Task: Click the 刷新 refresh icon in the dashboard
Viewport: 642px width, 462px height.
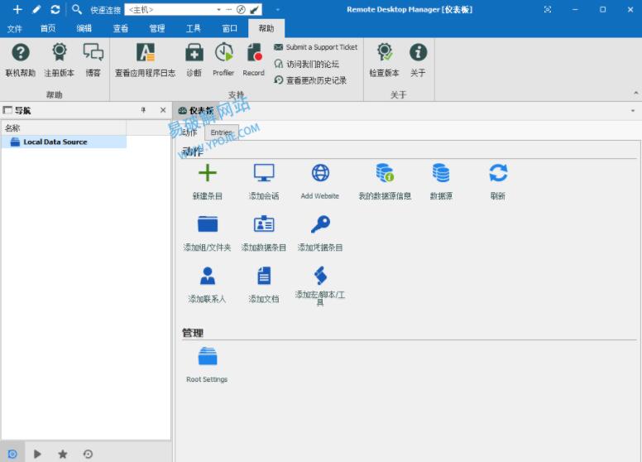Action: coord(498,173)
